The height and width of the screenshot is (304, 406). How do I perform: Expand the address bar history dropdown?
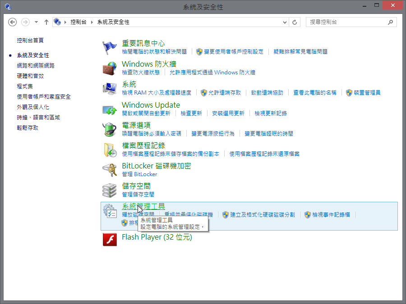(x=285, y=22)
